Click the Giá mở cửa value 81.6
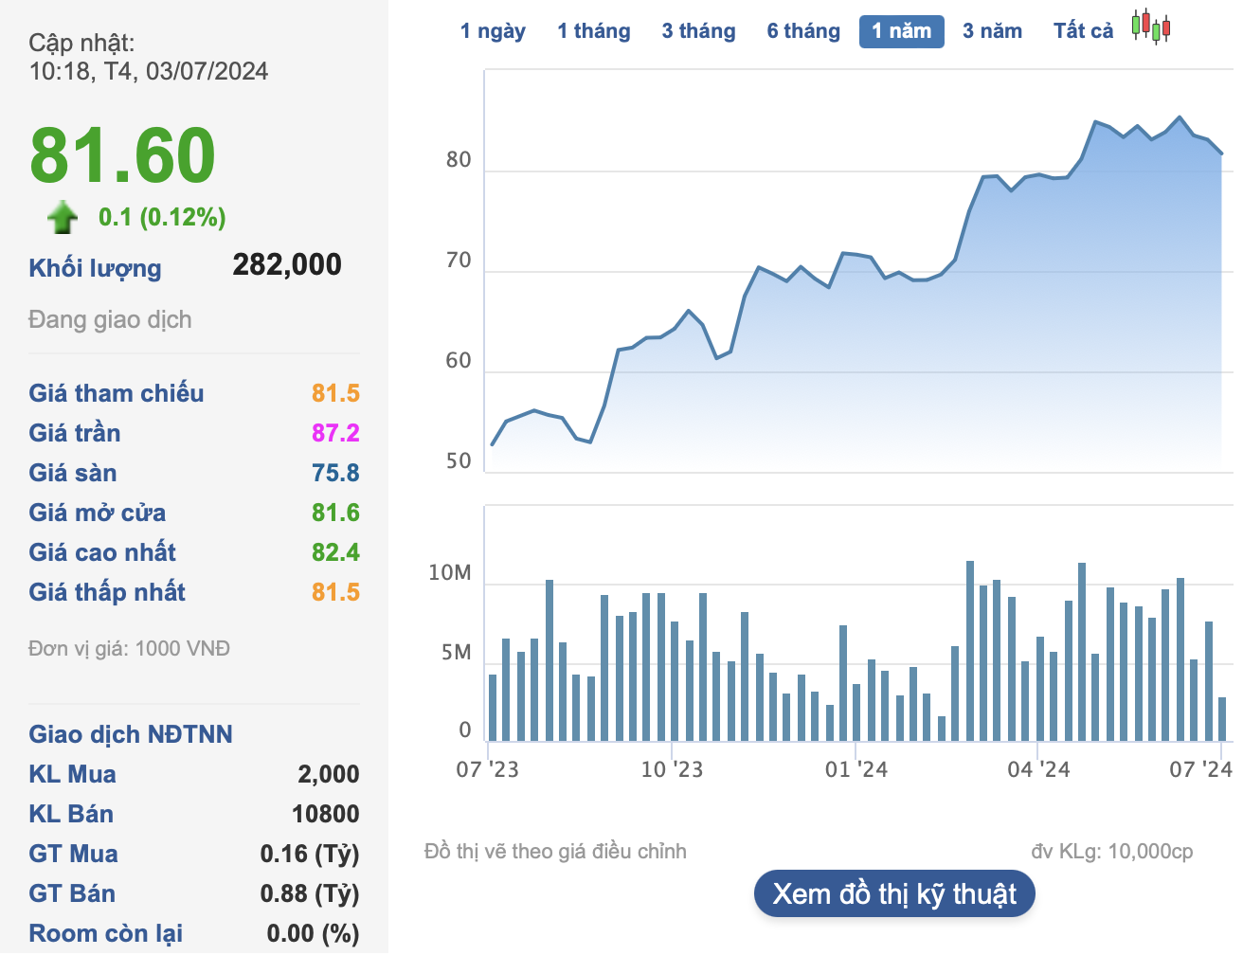Viewport: 1243px width, 955px height. (x=335, y=513)
